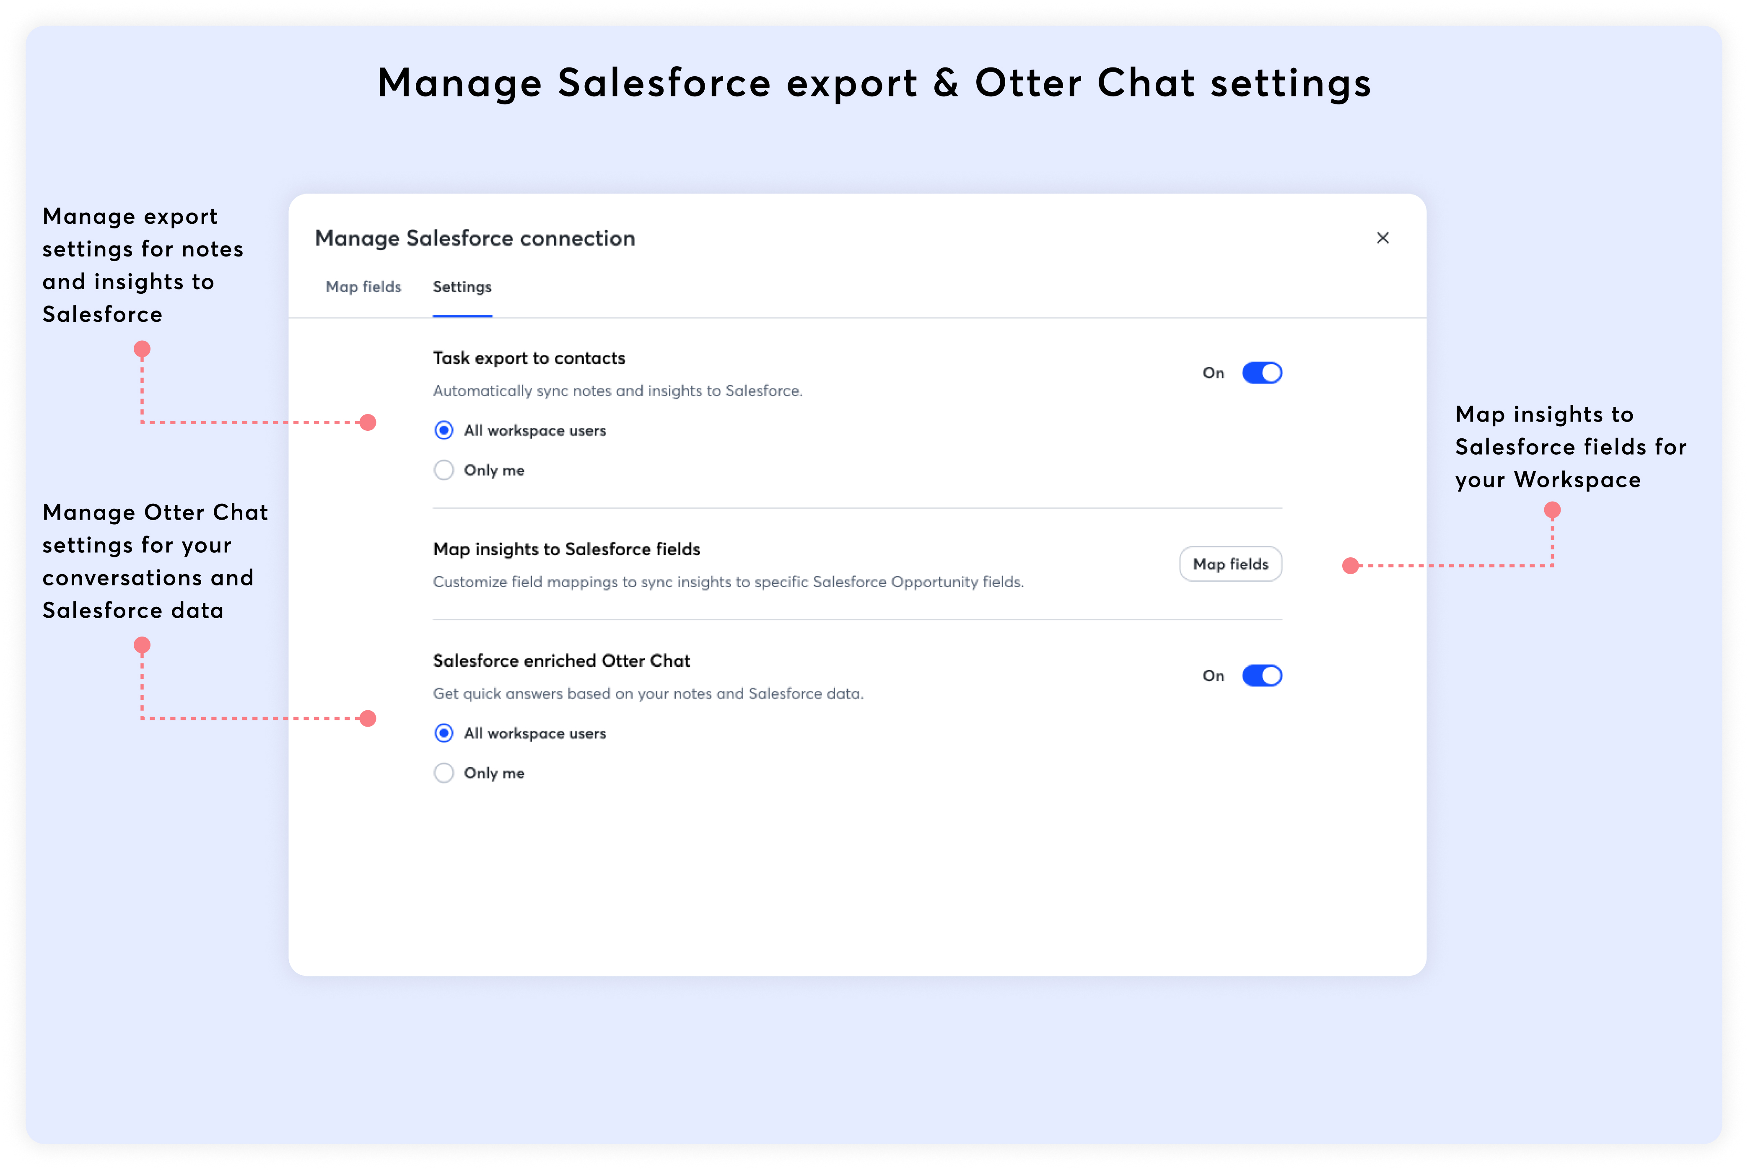
Task: Click the Customize field mappings description text
Action: pos(728,582)
